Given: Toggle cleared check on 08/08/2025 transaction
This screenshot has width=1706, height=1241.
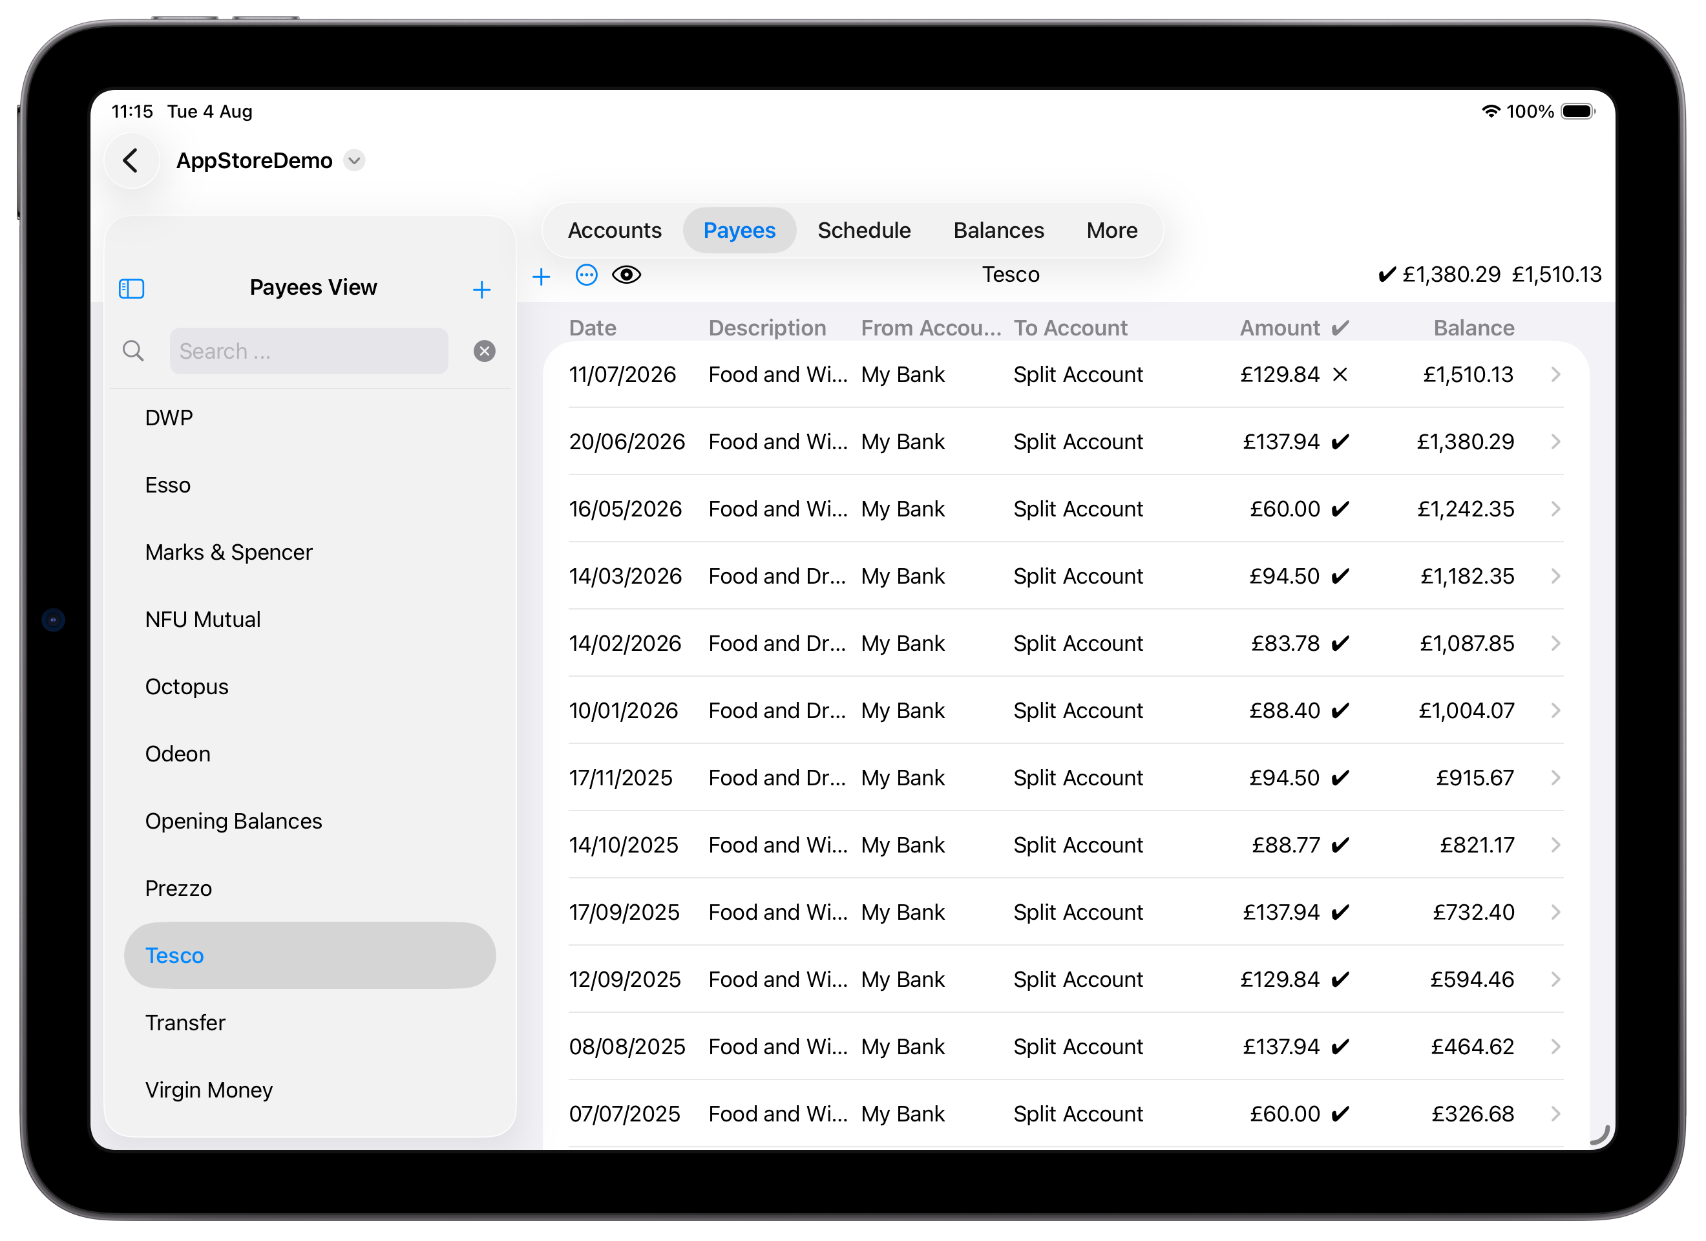Looking at the screenshot, I should click(1340, 1047).
